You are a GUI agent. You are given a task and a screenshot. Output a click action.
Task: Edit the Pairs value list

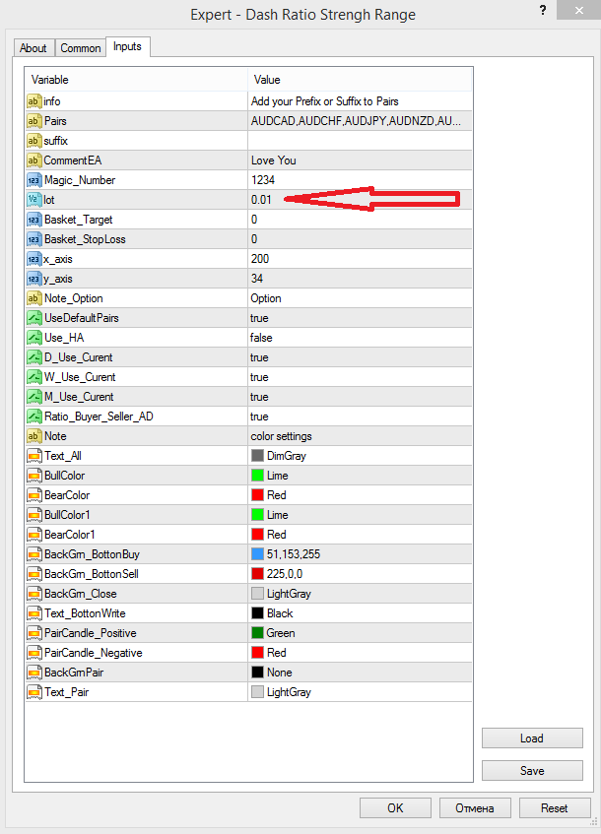tap(360, 121)
